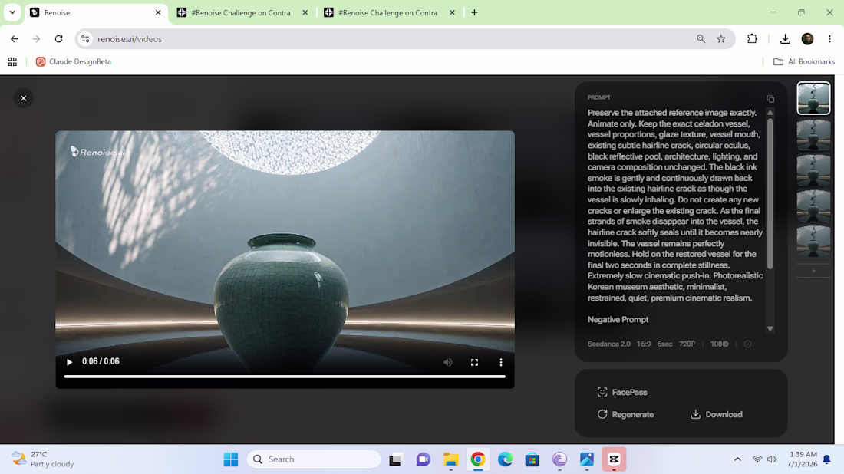This screenshot has height=474, width=844.
Task: Download the generated video
Action: click(x=717, y=414)
